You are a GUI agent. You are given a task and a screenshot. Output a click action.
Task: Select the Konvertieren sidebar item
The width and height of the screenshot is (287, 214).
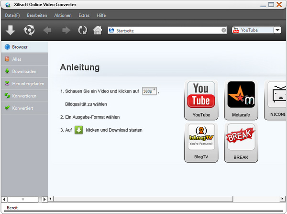click(x=24, y=96)
